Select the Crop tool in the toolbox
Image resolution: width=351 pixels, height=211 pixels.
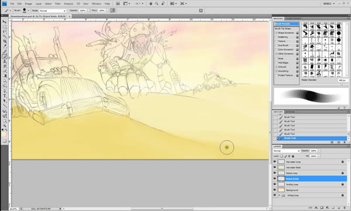[4, 41]
